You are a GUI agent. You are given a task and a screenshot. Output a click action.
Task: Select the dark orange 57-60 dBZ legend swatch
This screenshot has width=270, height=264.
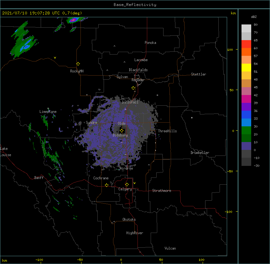click(x=246, y=52)
